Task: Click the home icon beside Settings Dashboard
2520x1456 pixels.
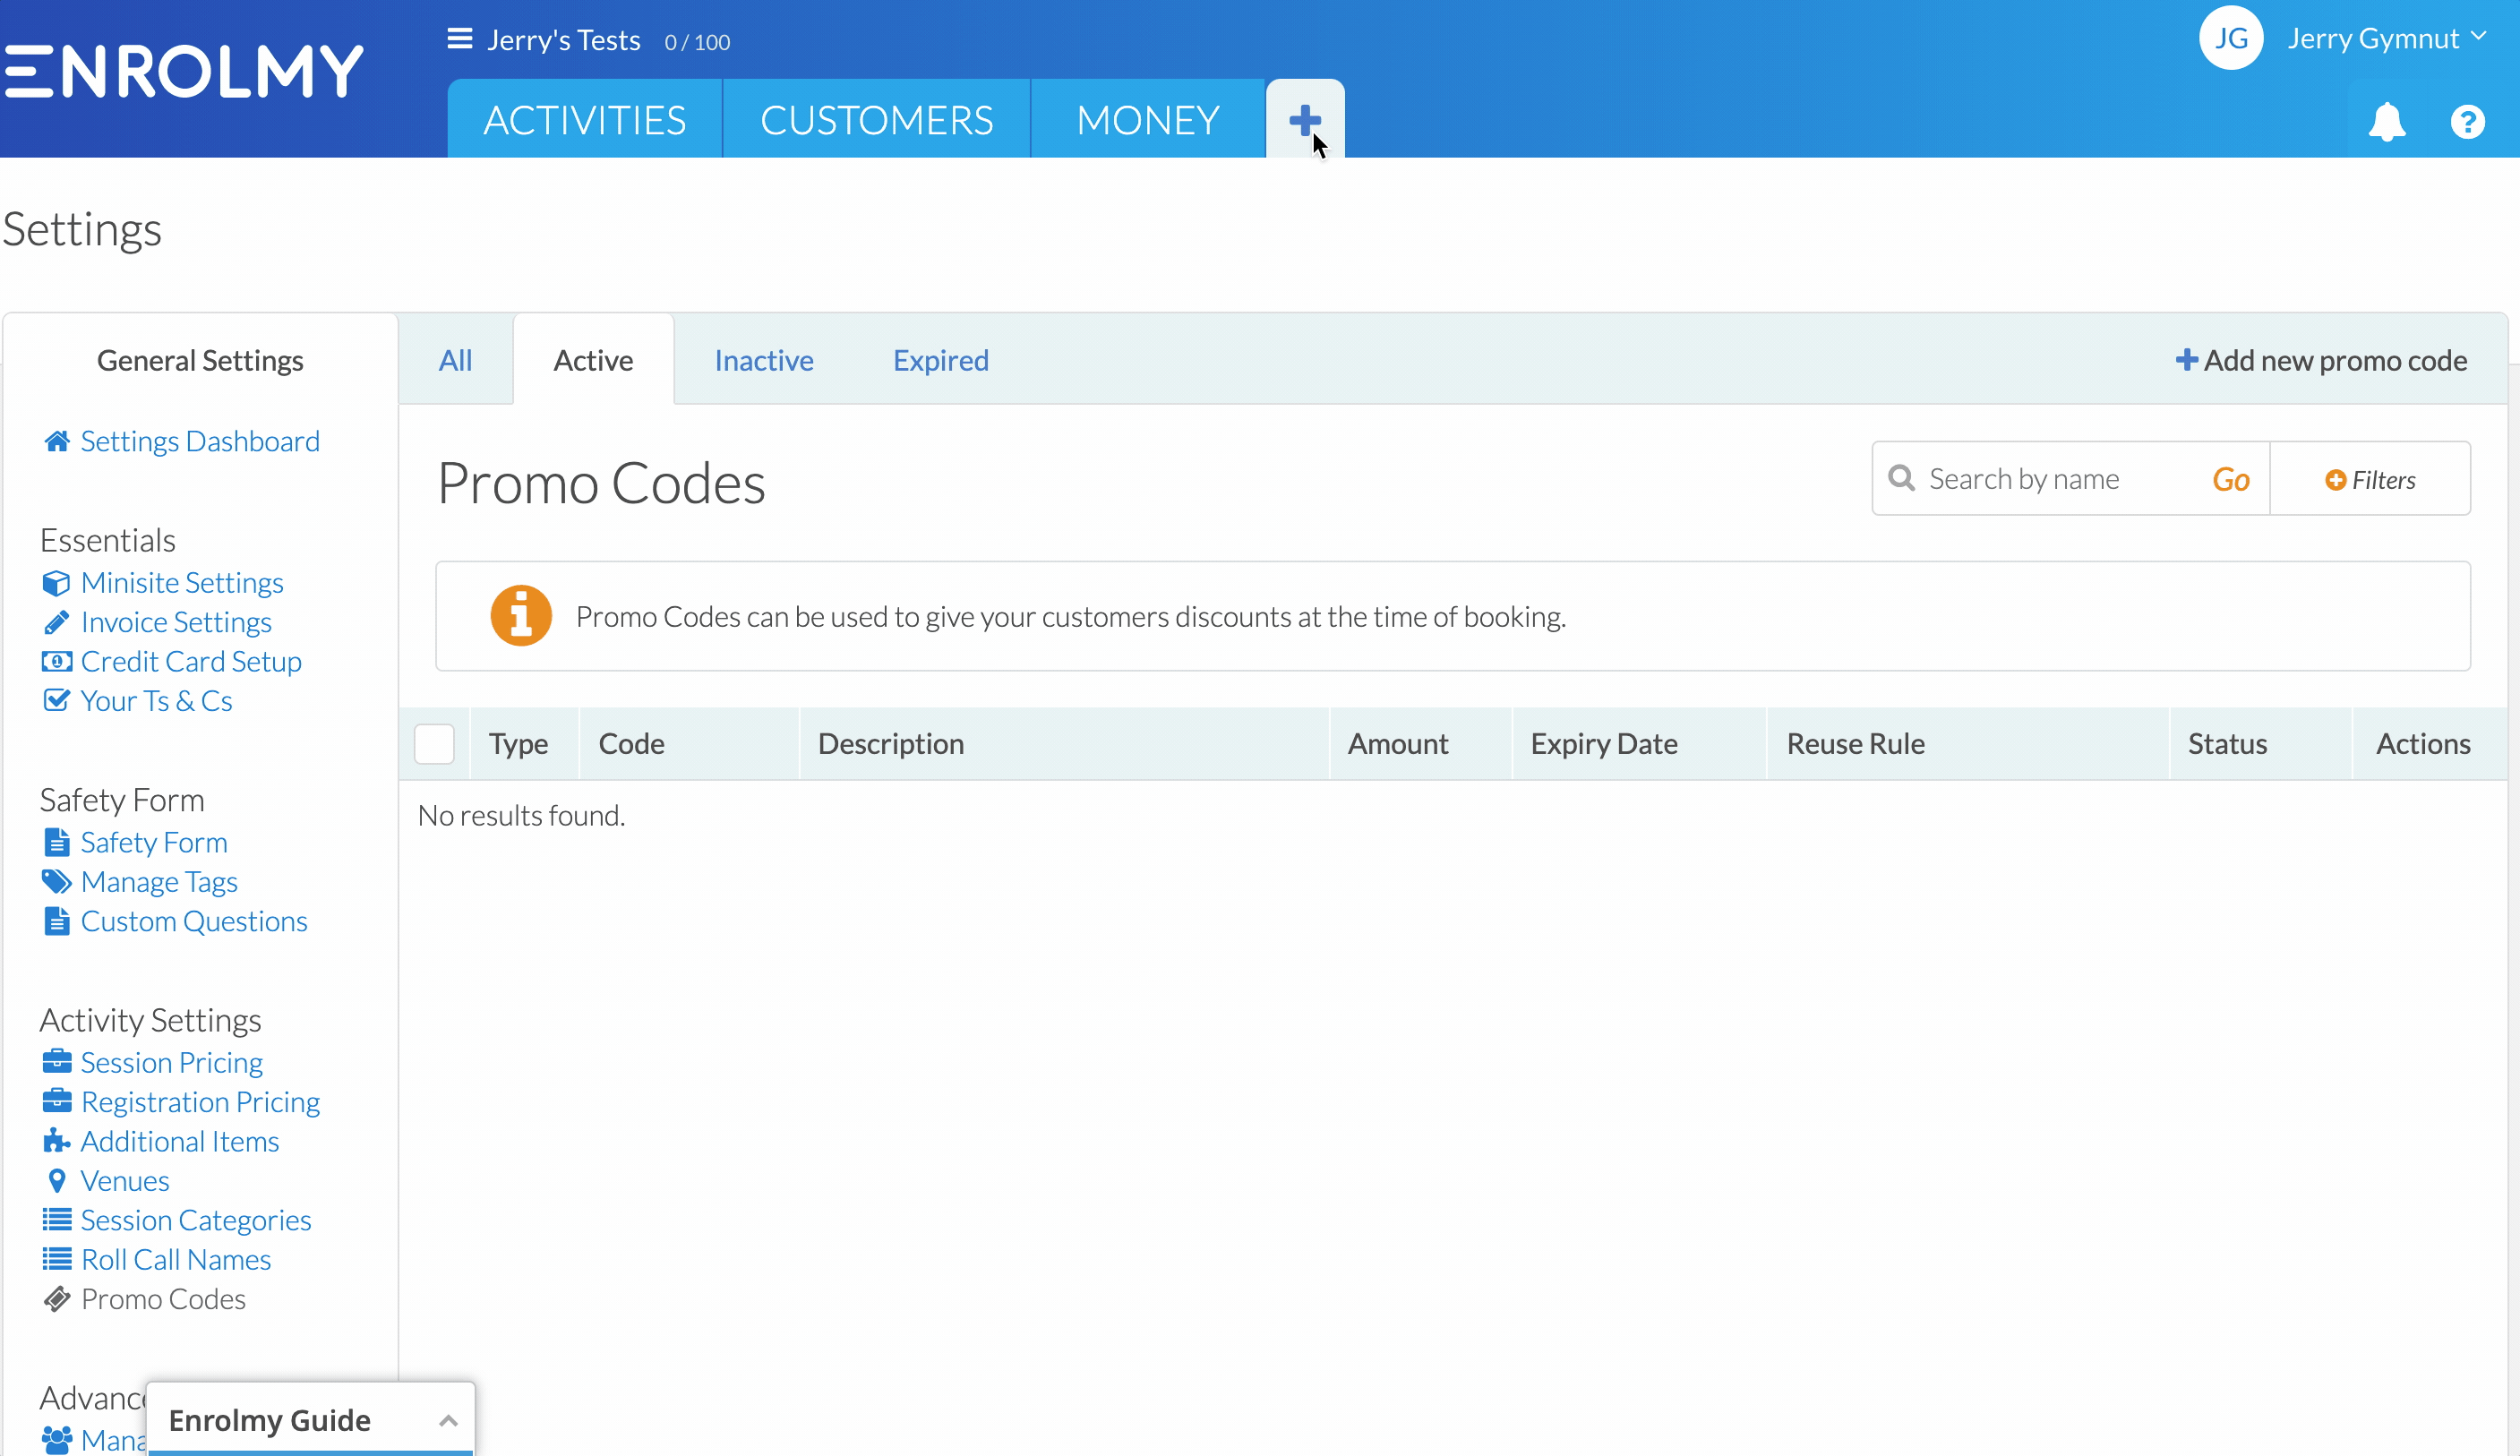Action: pyautogui.click(x=57, y=441)
